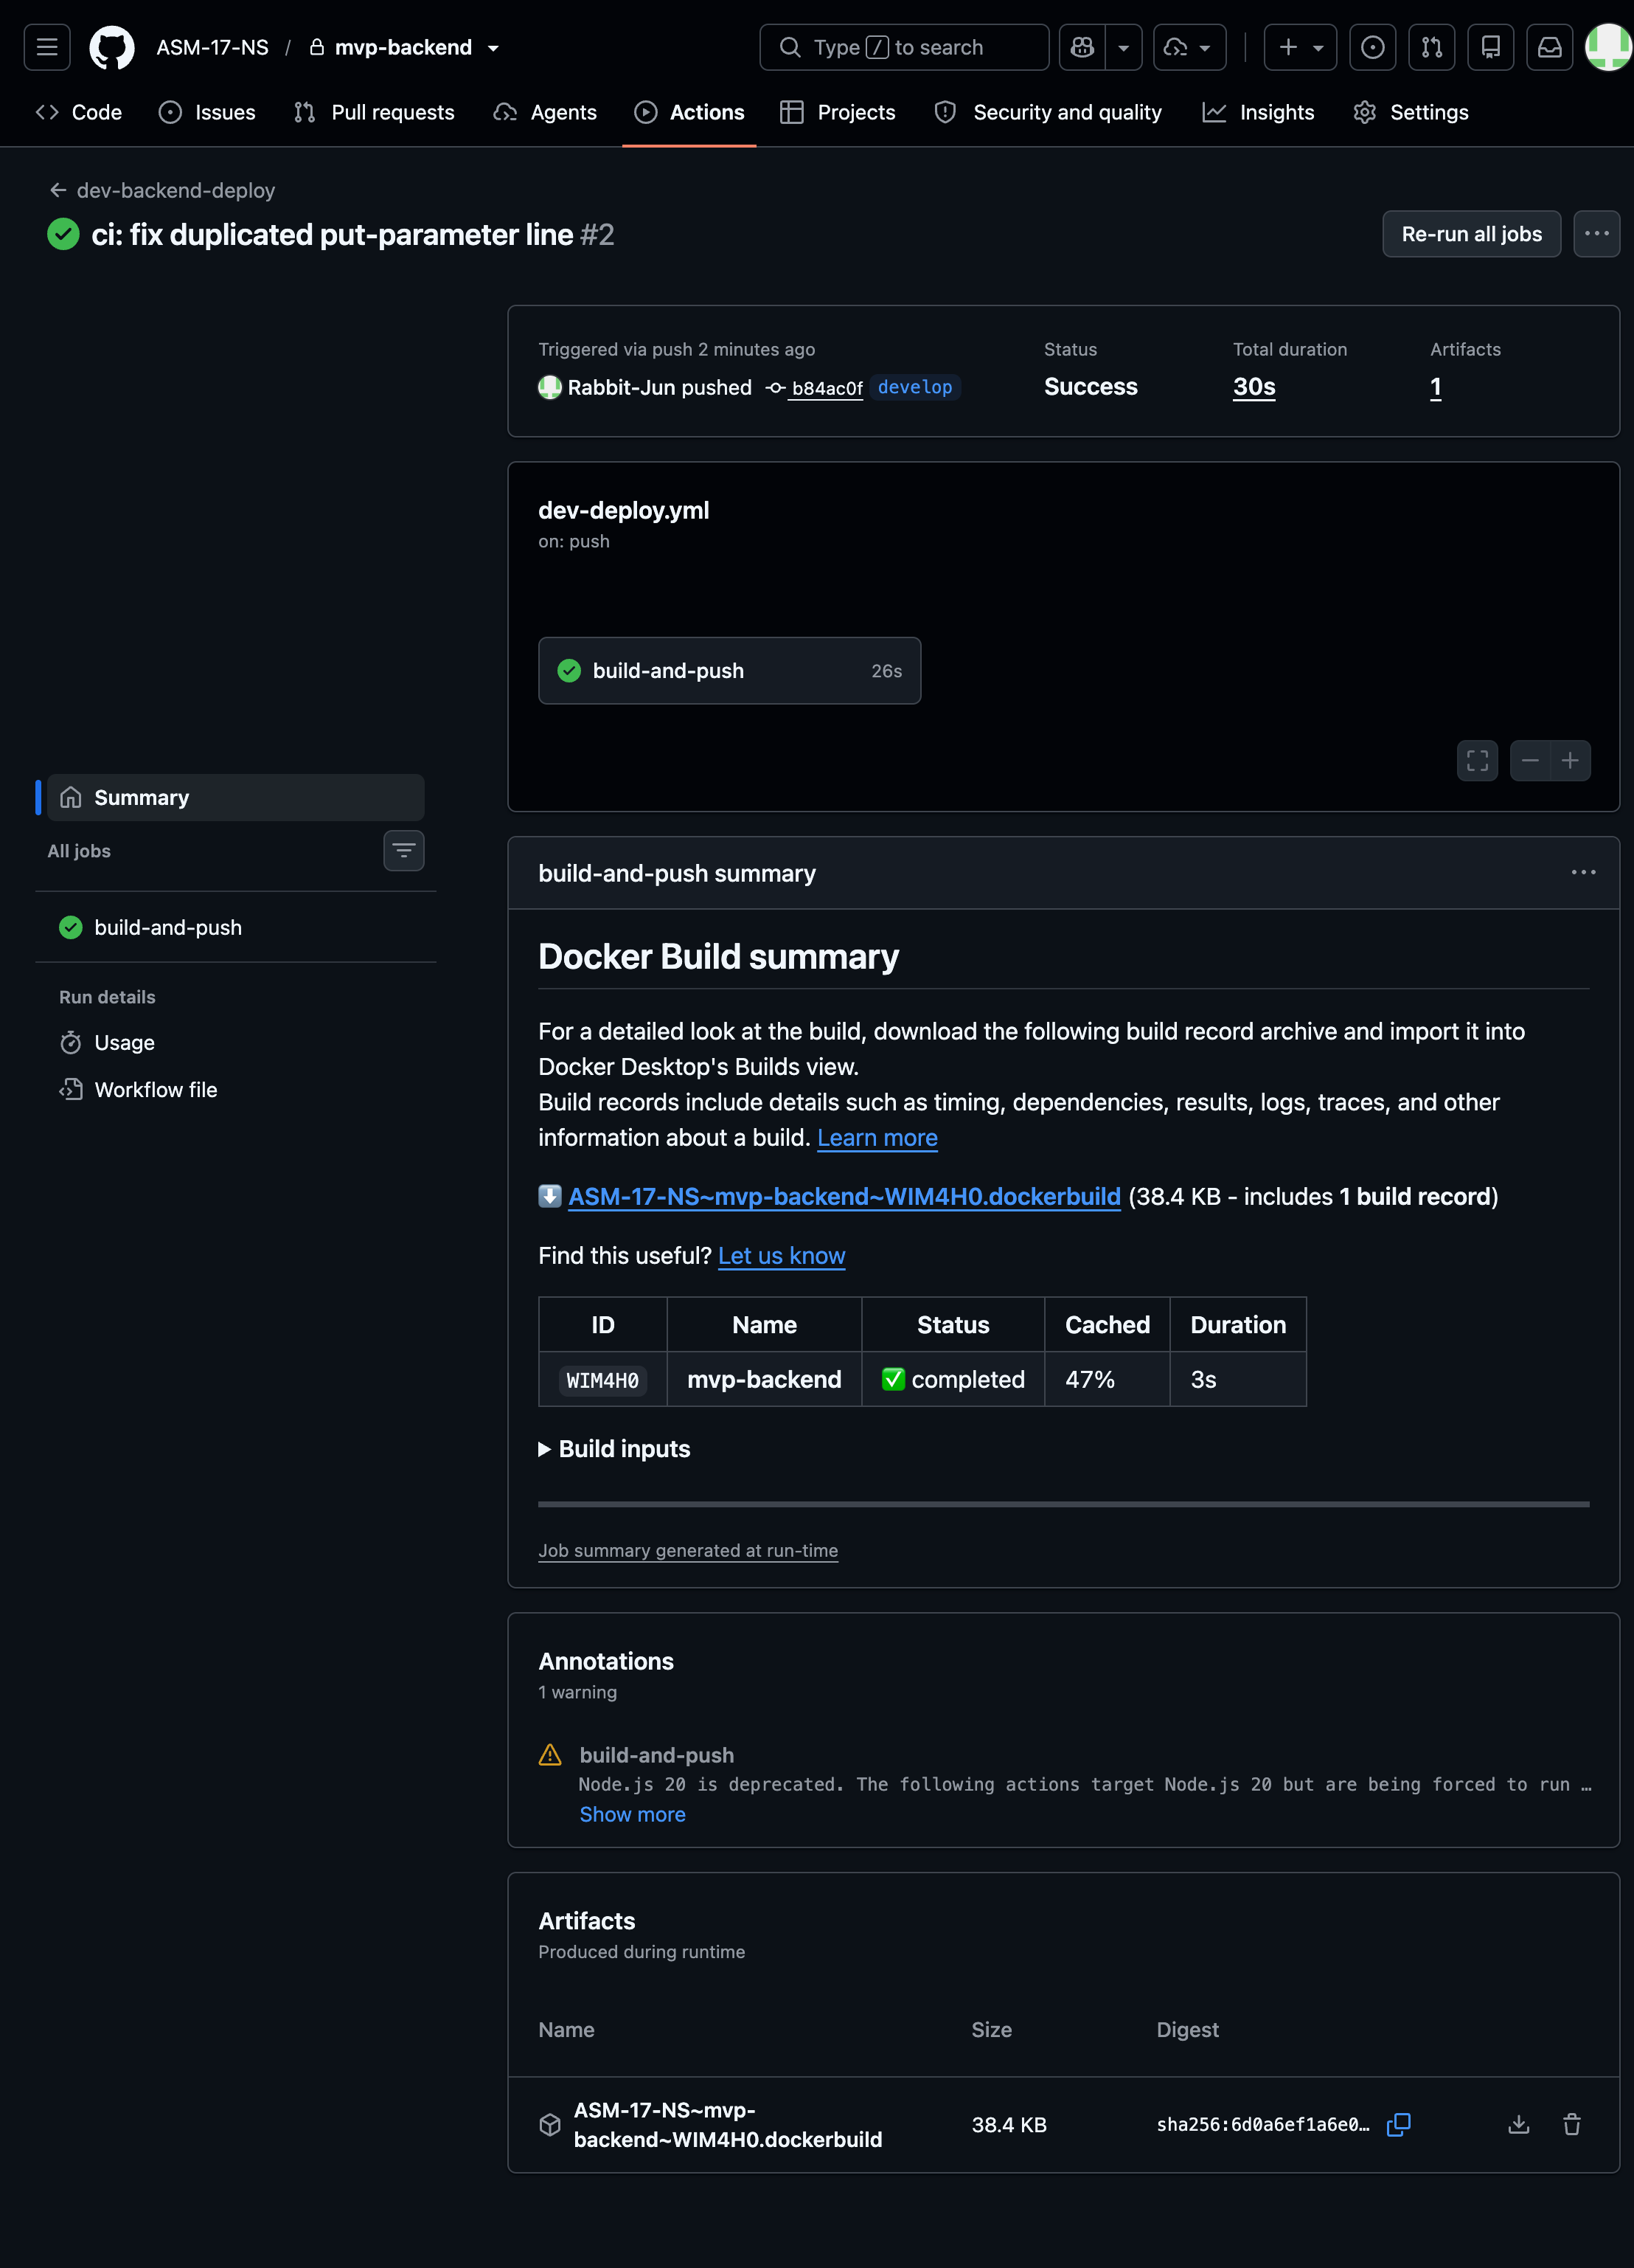The width and height of the screenshot is (1634, 2268).
Task: Filter jobs with the All jobs filter icon
Action: coord(404,851)
